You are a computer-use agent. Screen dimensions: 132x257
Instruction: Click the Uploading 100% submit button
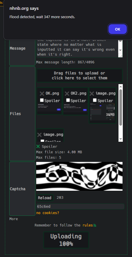coord(66,240)
